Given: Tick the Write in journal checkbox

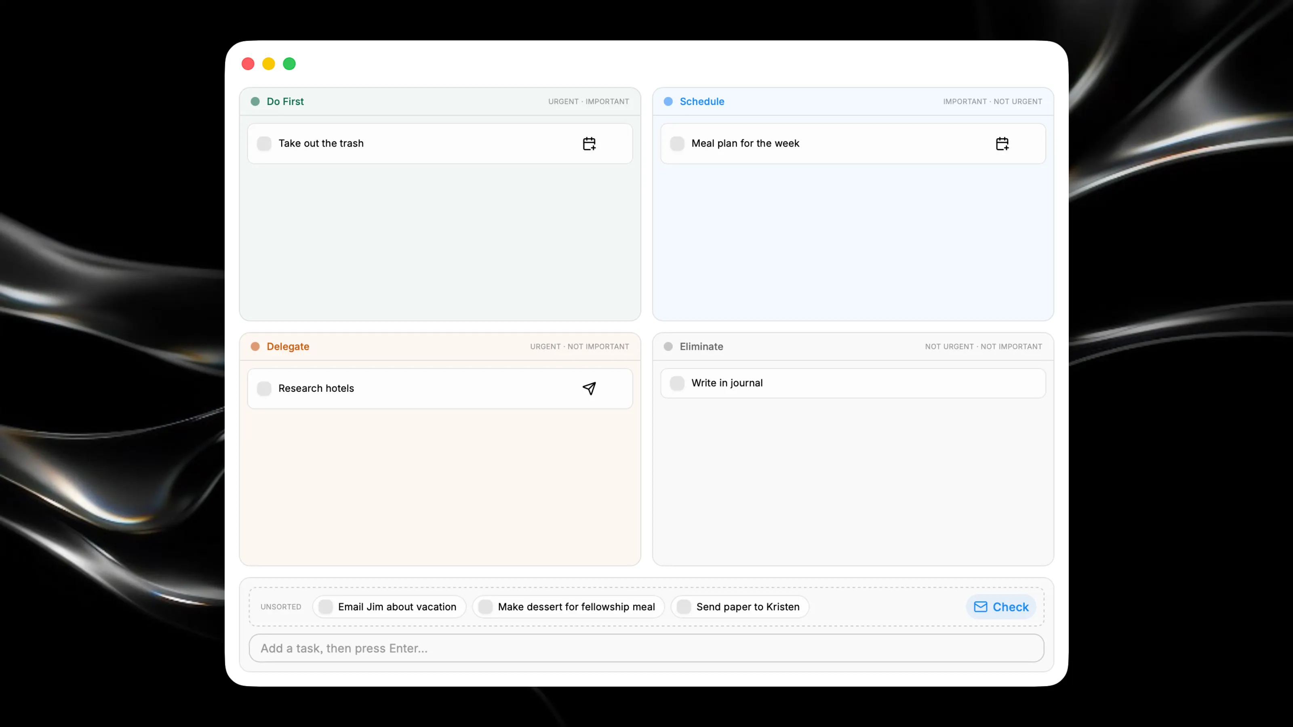Looking at the screenshot, I should (x=677, y=383).
